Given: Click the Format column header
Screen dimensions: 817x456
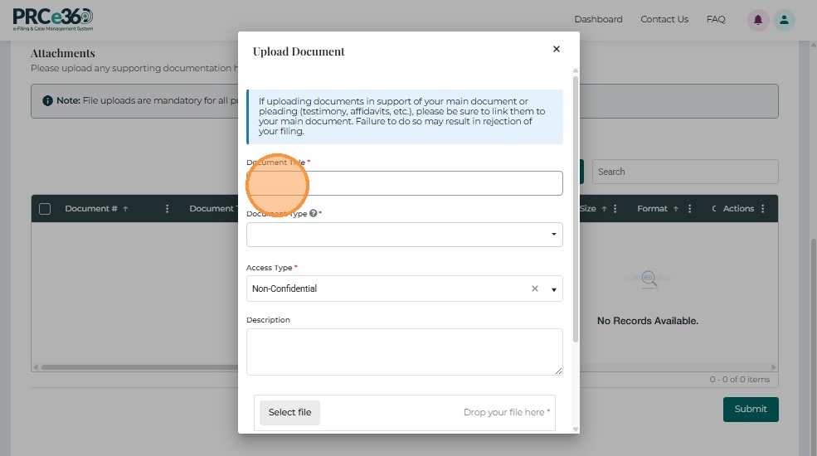Looking at the screenshot, I should click(652, 209).
